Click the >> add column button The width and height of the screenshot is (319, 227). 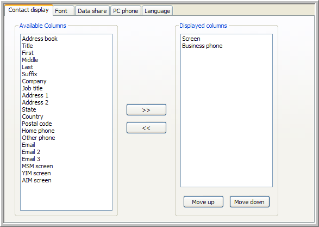click(146, 110)
